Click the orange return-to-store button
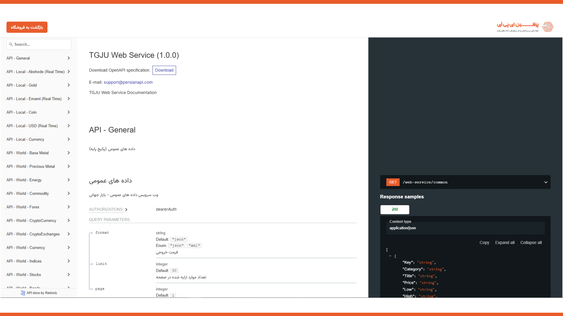The height and width of the screenshot is (316, 563). point(27,27)
